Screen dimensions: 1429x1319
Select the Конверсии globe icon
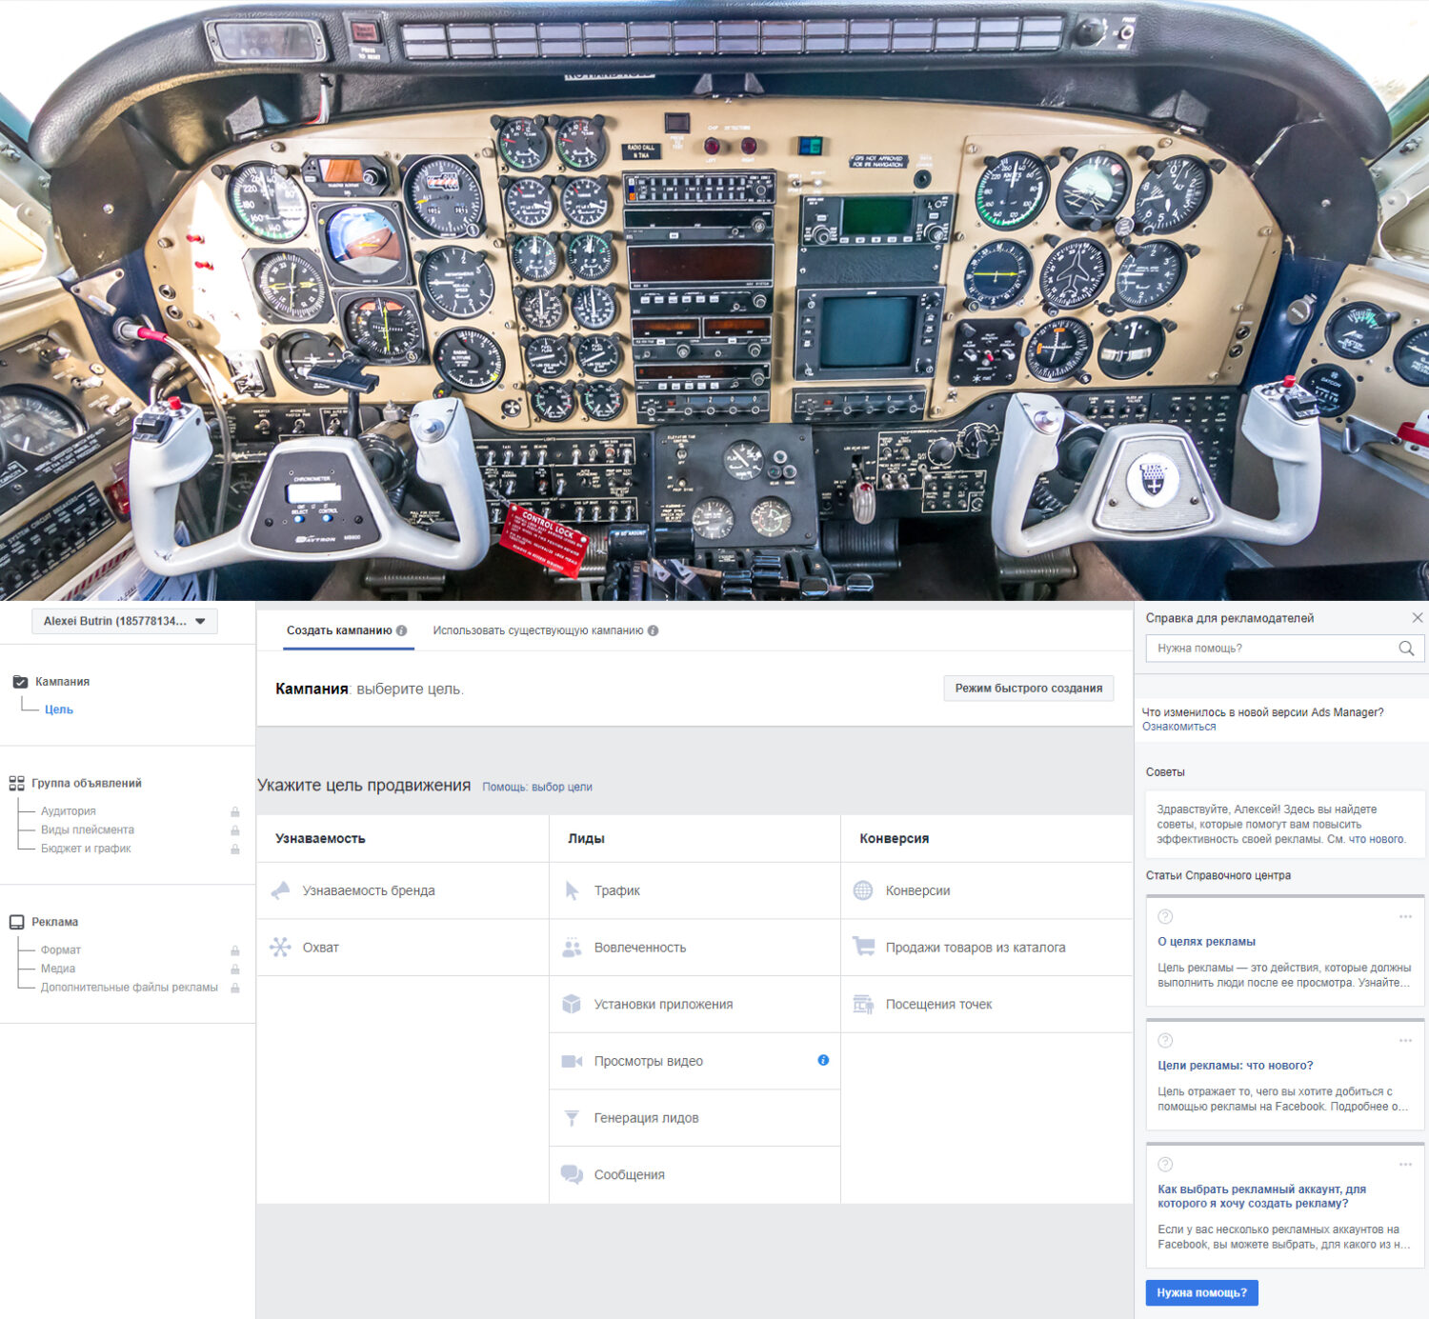click(863, 890)
